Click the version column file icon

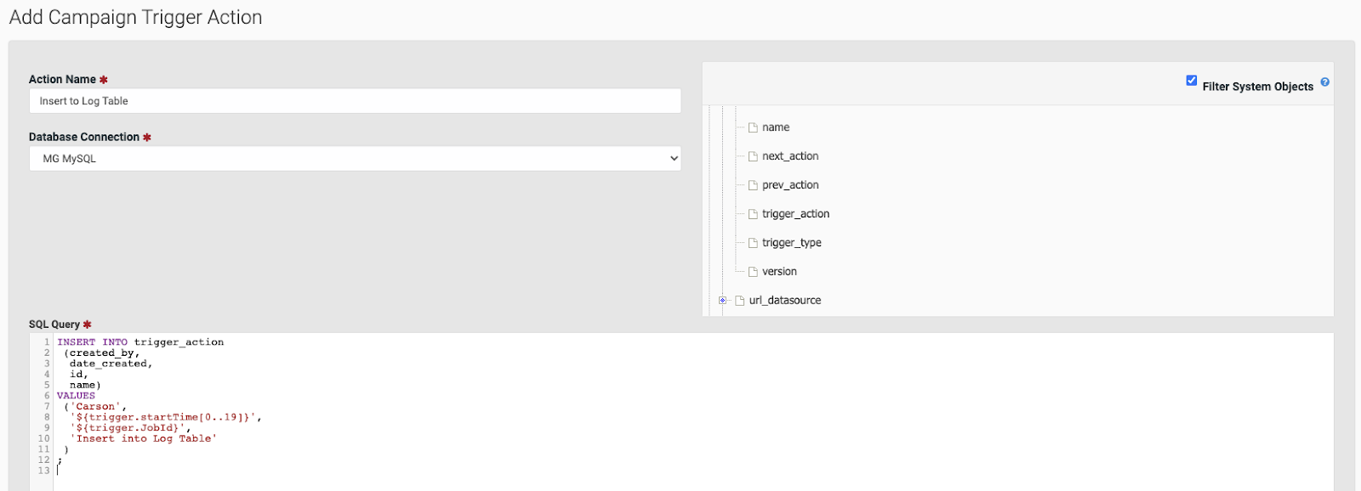[x=753, y=272]
